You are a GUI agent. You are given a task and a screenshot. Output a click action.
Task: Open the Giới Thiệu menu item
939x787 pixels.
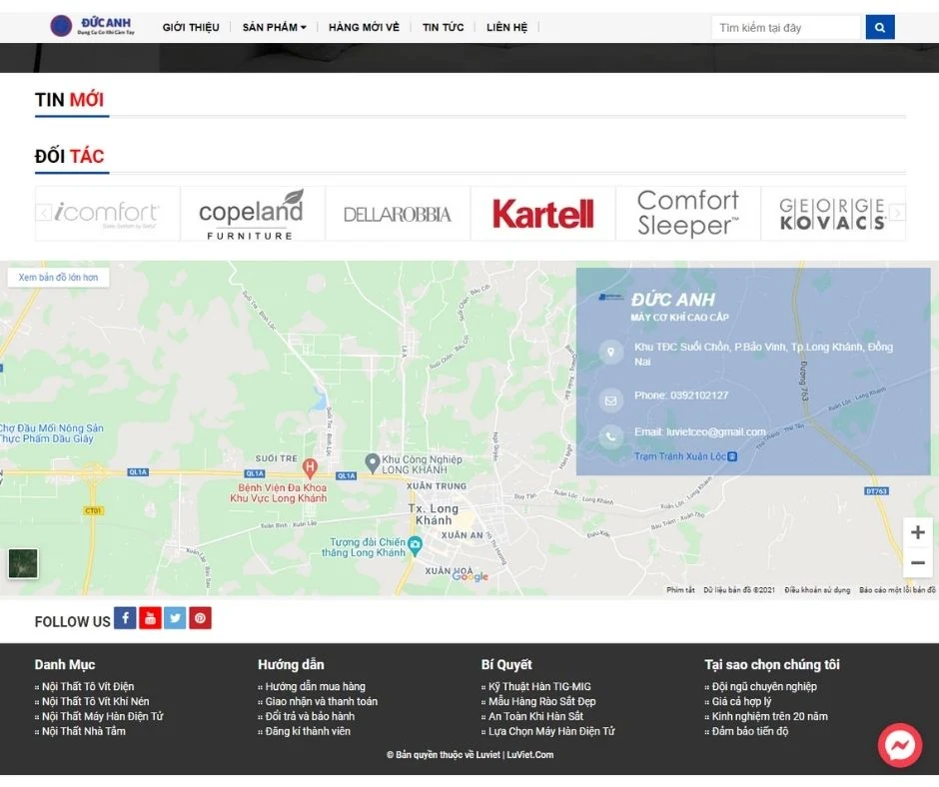click(x=191, y=28)
